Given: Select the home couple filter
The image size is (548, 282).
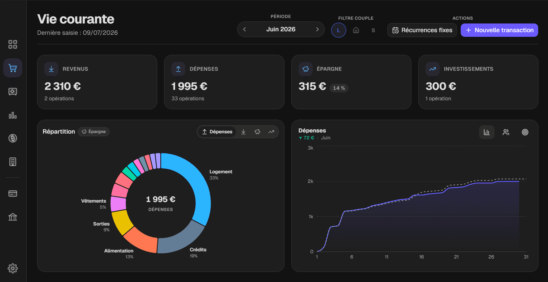Looking at the screenshot, I should [356, 30].
